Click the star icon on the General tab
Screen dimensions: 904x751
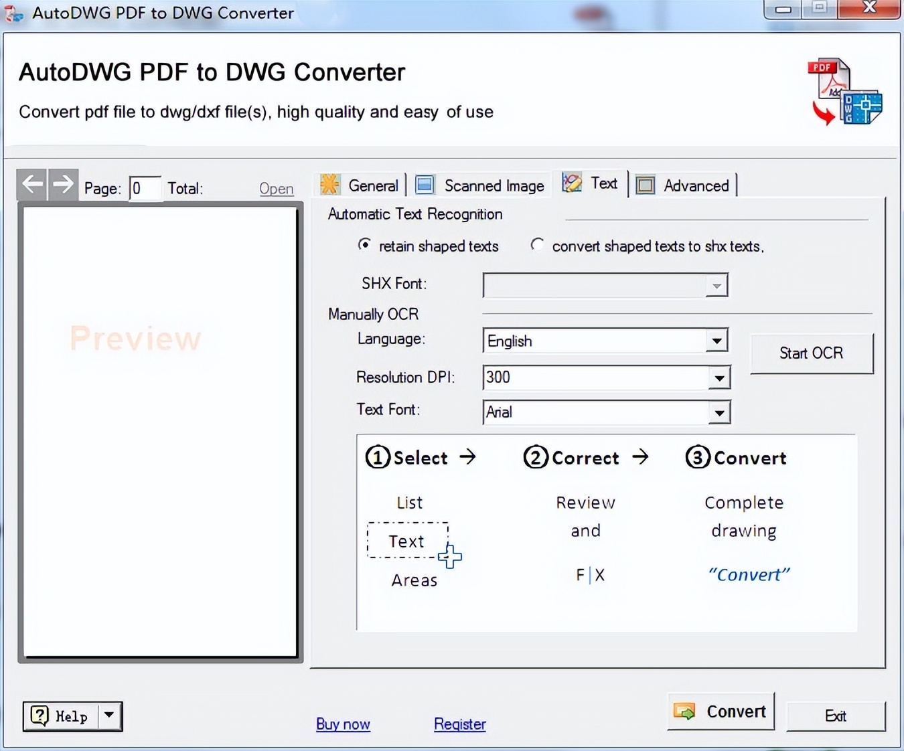tap(329, 185)
